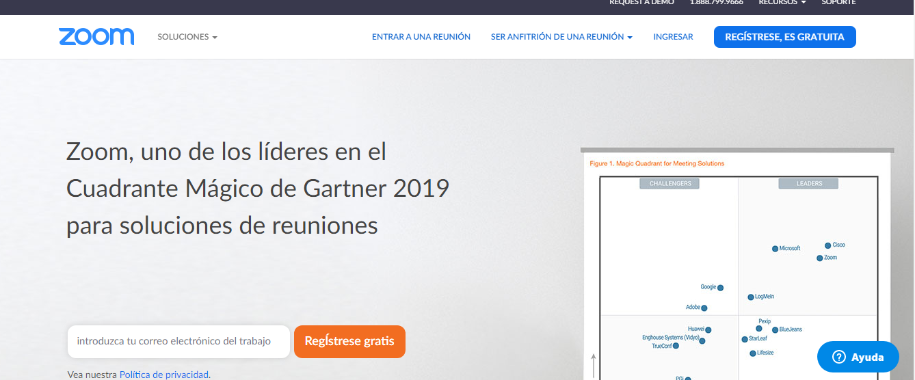This screenshot has width=915, height=380.
Task: Open the Política de privacidad link
Action: 164,375
